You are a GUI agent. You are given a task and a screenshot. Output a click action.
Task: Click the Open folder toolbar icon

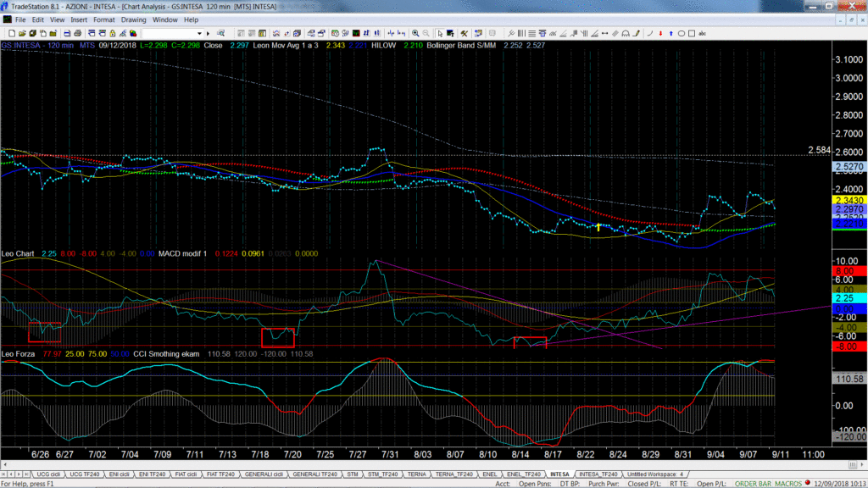point(22,34)
